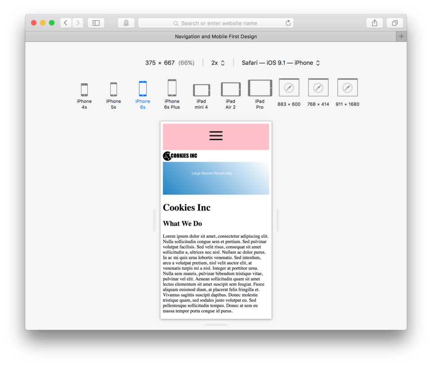
Task: Open the Safari iOS 9.1 user agent dropdown
Action: (x=281, y=63)
